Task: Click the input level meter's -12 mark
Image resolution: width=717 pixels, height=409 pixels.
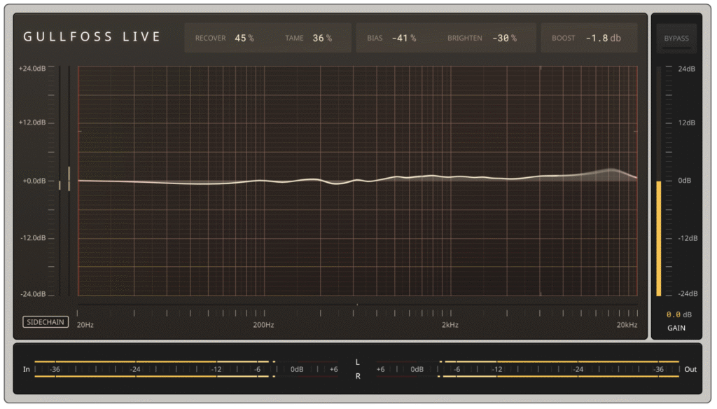Action: pyautogui.click(x=217, y=369)
